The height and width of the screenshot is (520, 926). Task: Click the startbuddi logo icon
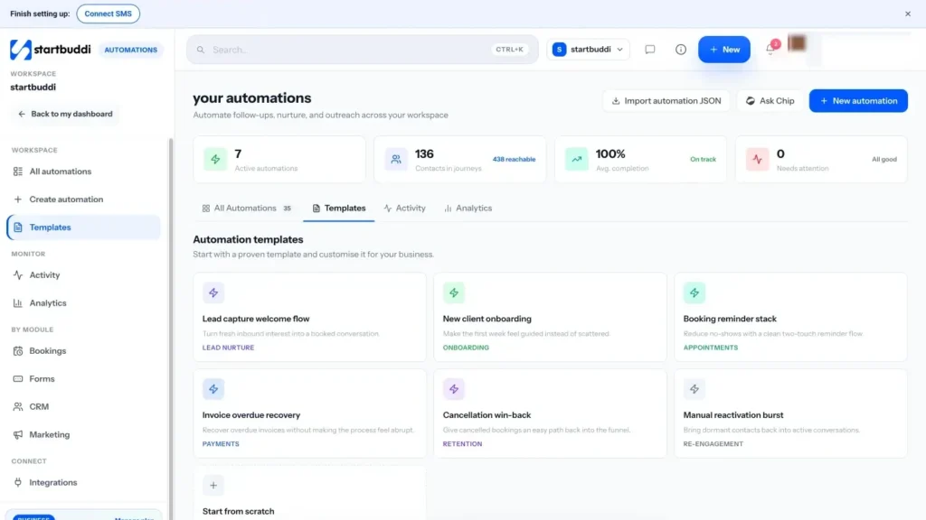(20, 50)
